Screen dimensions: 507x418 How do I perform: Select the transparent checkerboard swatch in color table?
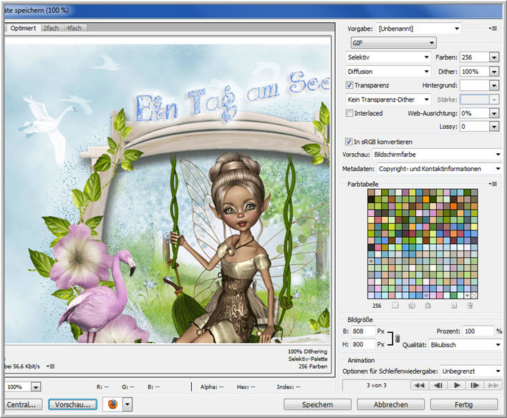474,295
